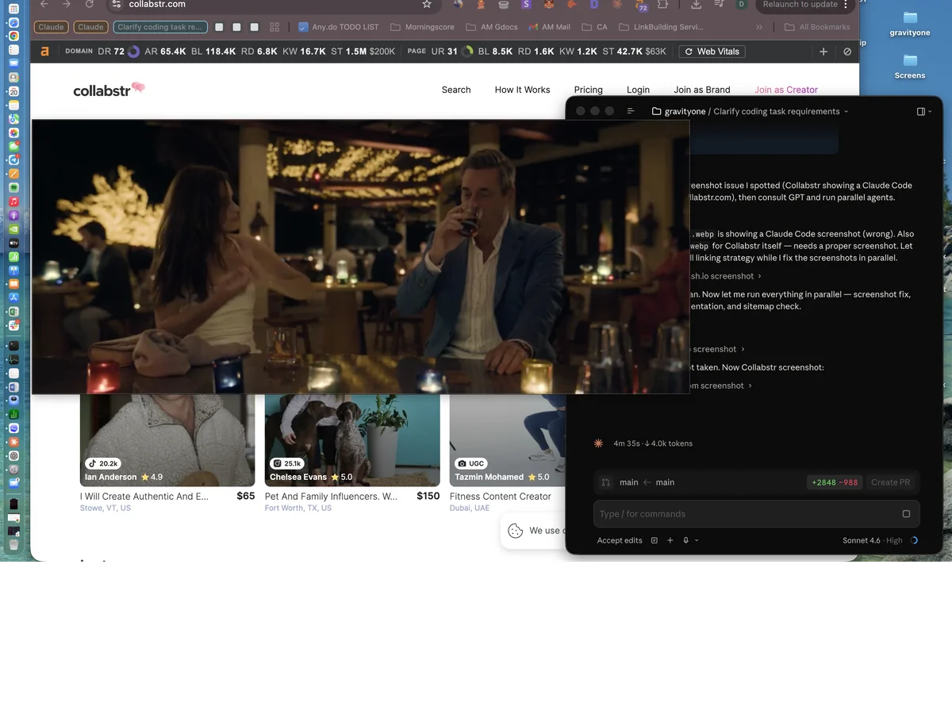Viewport: 952px width, 714px height.
Task: Click the stop square in the command input
Action: [906, 514]
